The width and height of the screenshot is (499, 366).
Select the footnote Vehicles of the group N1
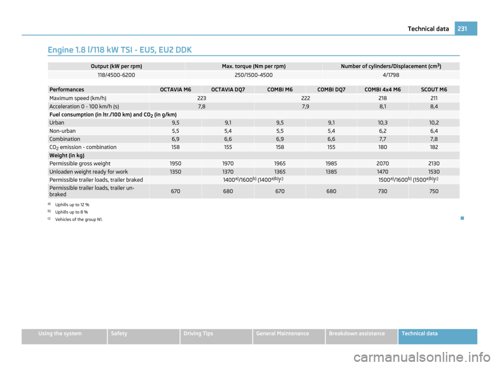pyautogui.click(x=79, y=219)
